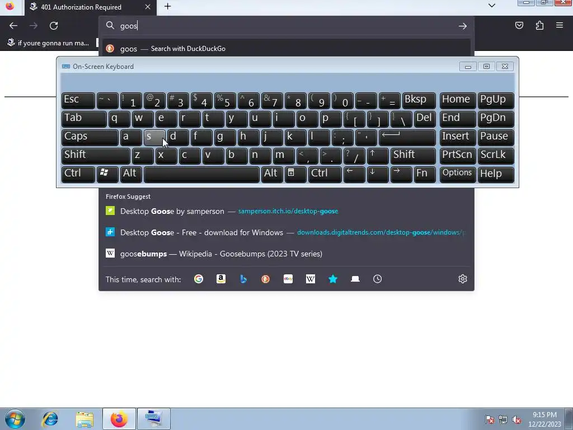Toggle the right Alt key
The image size is (573, 430).
271,174
